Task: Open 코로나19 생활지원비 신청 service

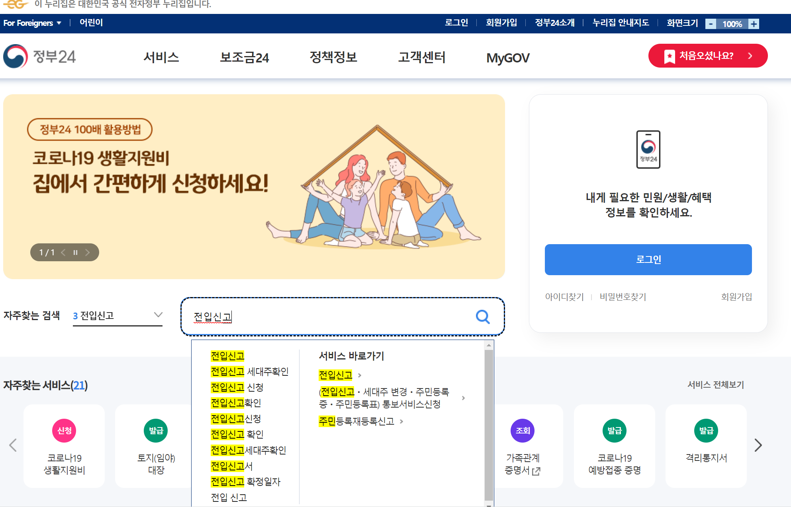Action: click(x=64, y=446)
